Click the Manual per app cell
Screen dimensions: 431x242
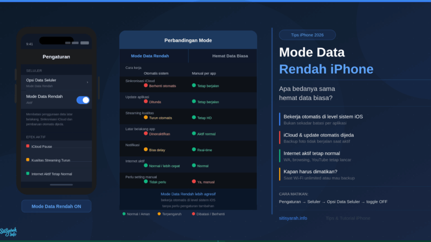click(204, 74)
